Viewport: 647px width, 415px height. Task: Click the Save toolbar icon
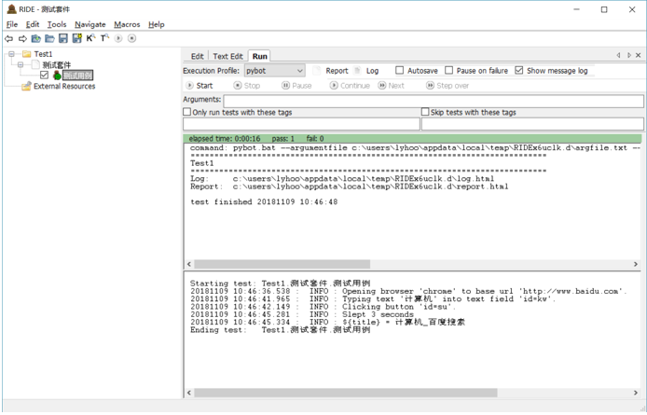[x=63, y=38]
